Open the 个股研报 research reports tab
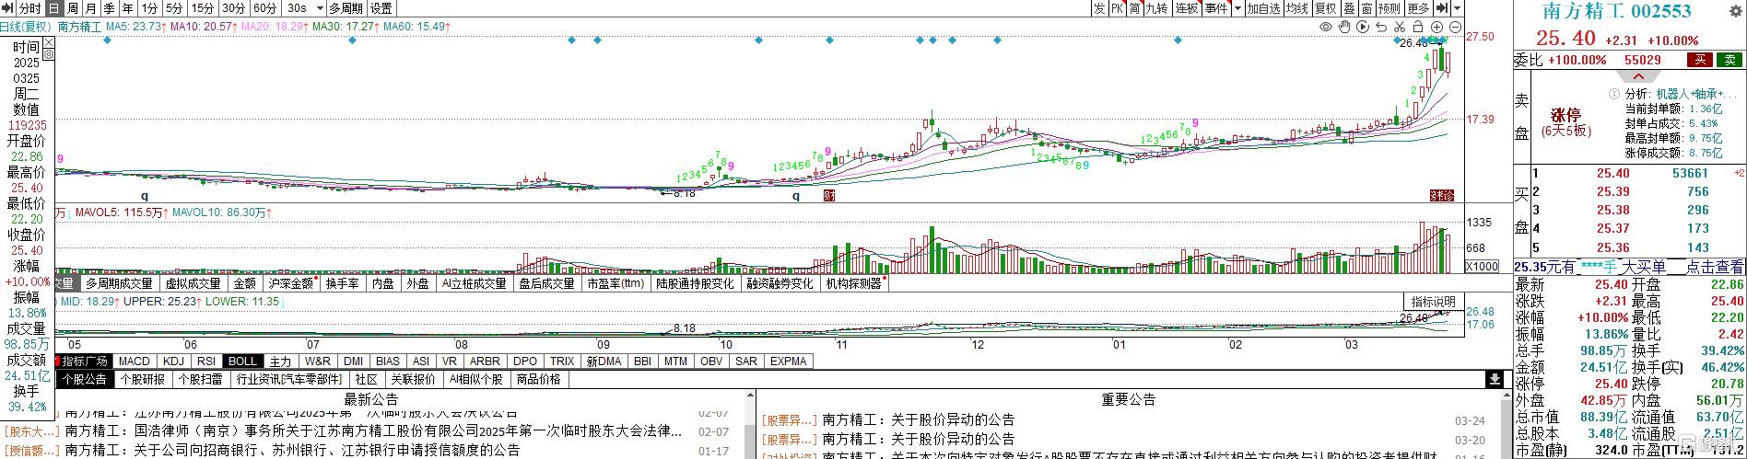 coord(142,379)
